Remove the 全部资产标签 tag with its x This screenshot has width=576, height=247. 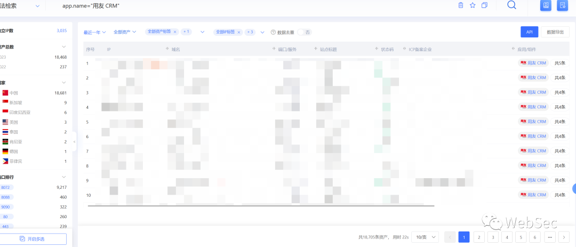click(175, 32)
